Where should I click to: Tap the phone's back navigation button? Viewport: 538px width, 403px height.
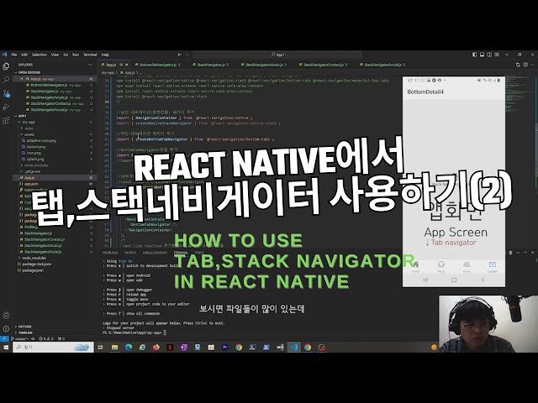coord(483,280)
